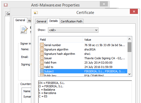This screenshot has height=103, width=141.
Task: Close the Anti-Malware.exe Properties window
Action: point(104,4)
